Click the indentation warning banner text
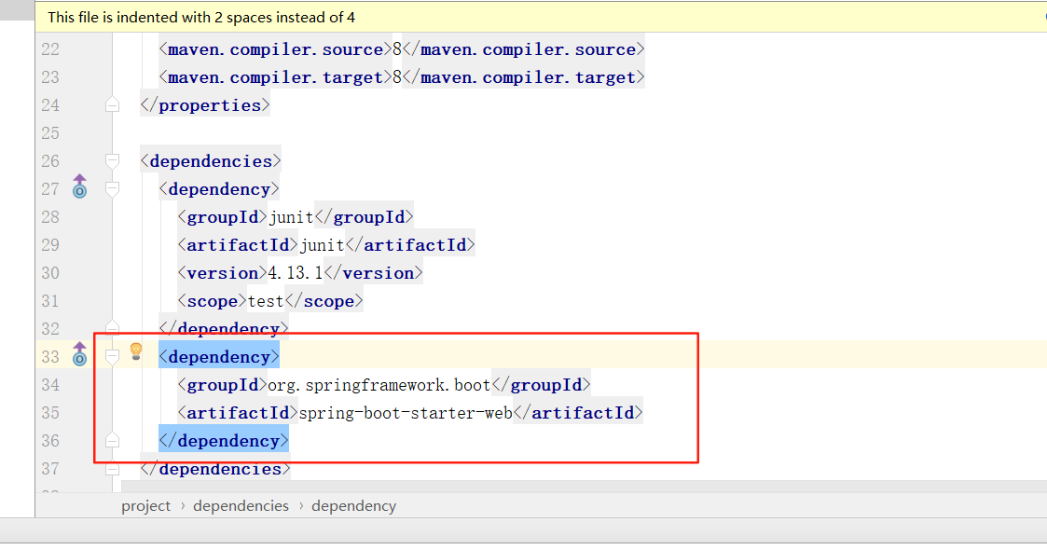 [x=201, y=18]
